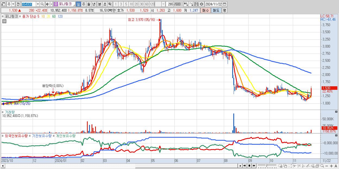
Task: Switch to 월 monthly period
Action: pyautogui.click(x=89, y=4)
